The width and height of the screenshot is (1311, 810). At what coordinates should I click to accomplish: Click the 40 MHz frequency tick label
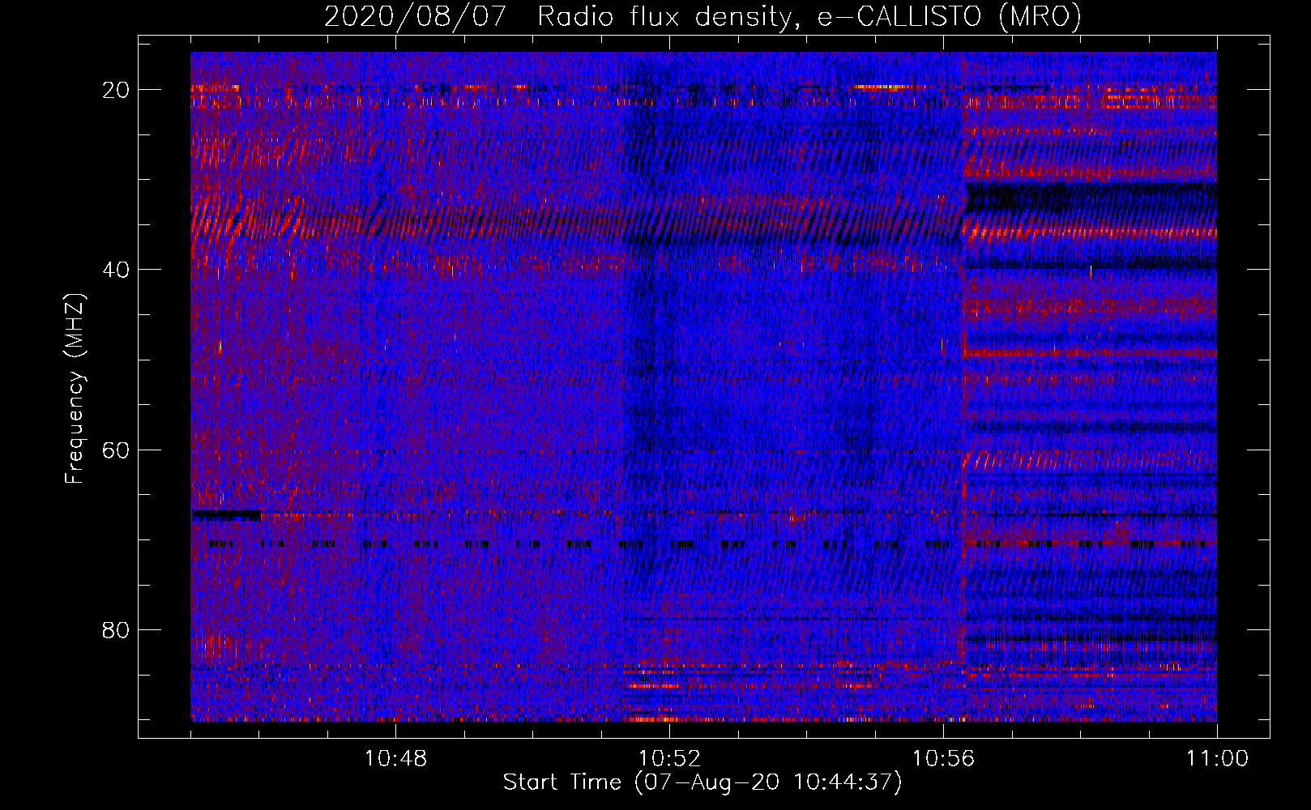coord(116,270)
